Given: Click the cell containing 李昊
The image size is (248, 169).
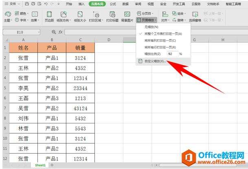Looking at the screenshot, I should tap(23, 88).
